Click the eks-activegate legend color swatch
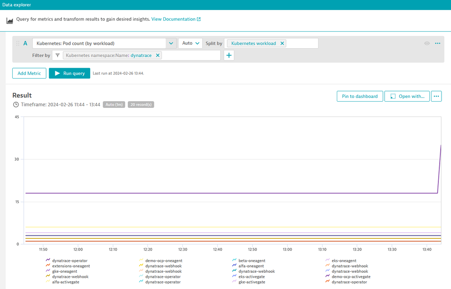Screen dimensions: 451x289 234,277
